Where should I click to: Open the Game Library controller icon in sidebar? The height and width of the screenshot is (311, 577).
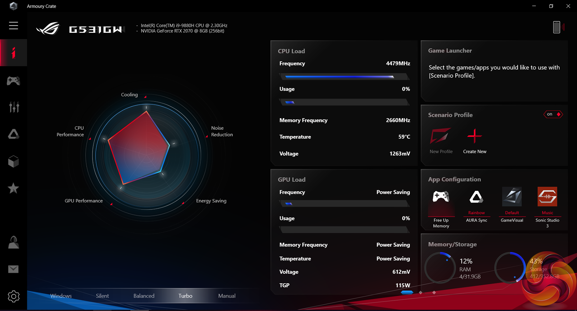[13, 81]
